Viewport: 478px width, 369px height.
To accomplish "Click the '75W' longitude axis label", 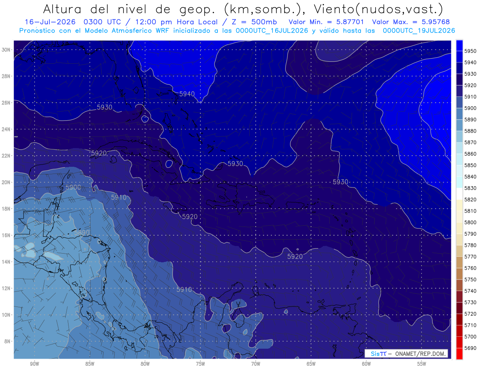I will [x=200, y=364].
